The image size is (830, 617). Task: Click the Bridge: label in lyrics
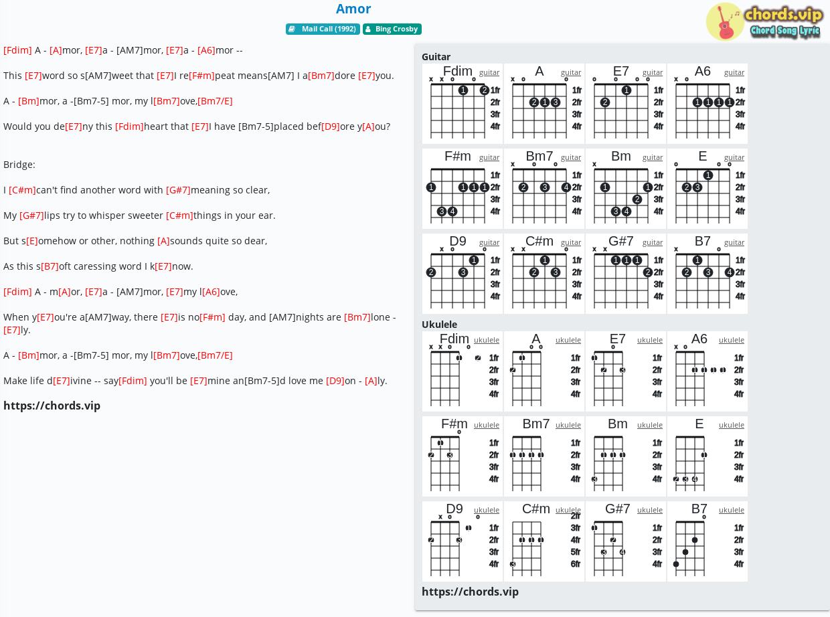19,165
